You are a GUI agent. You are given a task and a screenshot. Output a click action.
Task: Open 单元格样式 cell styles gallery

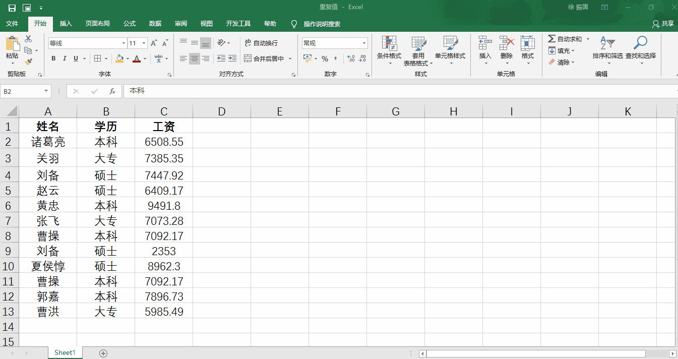pos(451,50)
